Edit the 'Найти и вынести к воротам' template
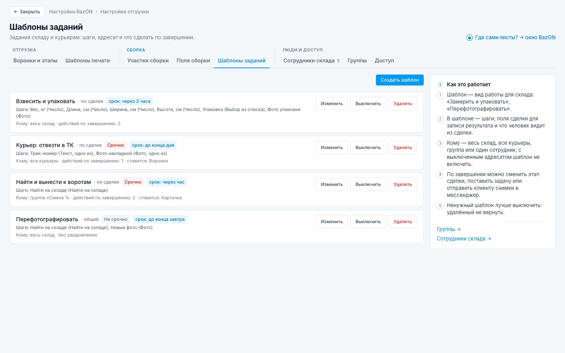The image size is (565, 353). (x=332, y=184)
